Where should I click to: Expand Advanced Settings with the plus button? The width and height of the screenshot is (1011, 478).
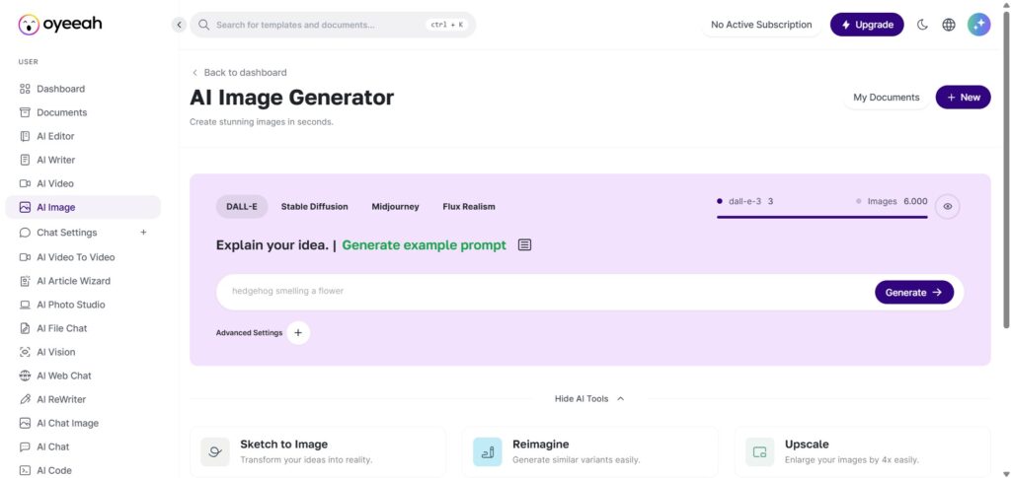[x=298, y=332]
